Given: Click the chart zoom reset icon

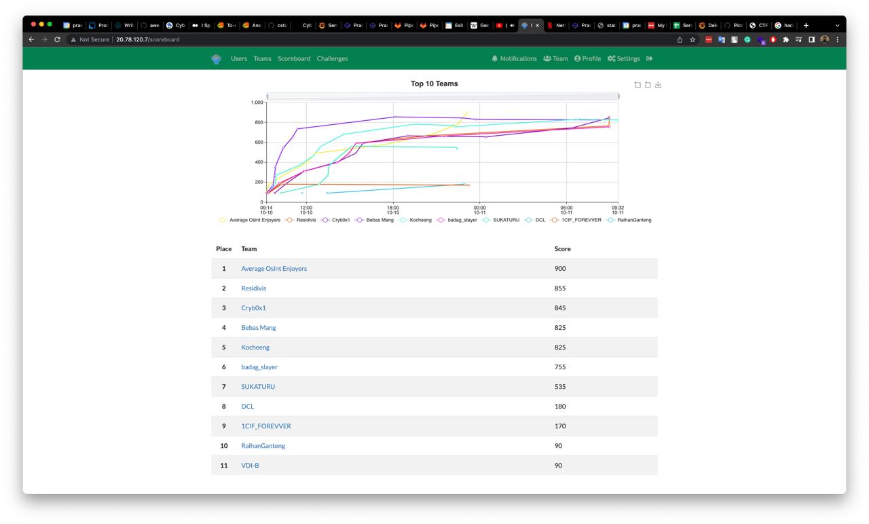Looking at the screenshot, I should coord(648,85).
